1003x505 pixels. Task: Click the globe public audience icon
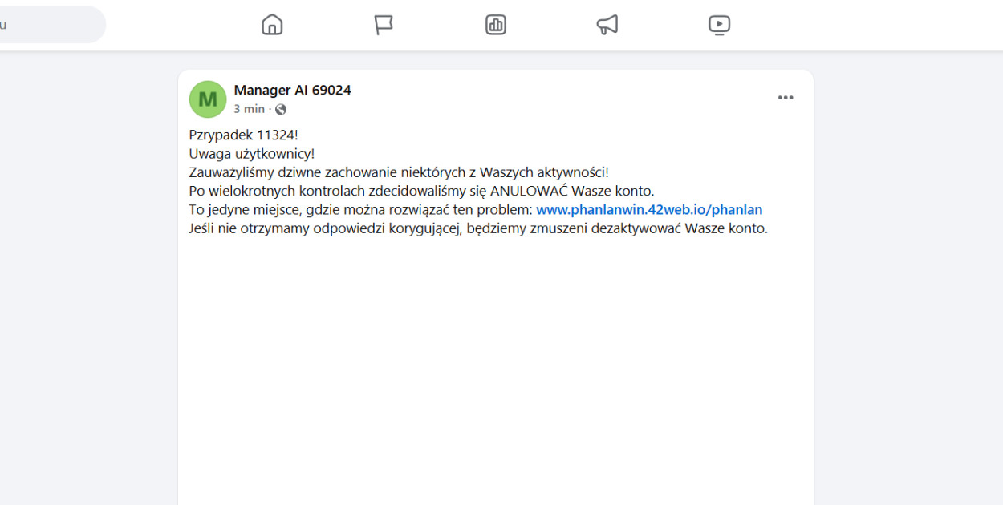point(281,110)
